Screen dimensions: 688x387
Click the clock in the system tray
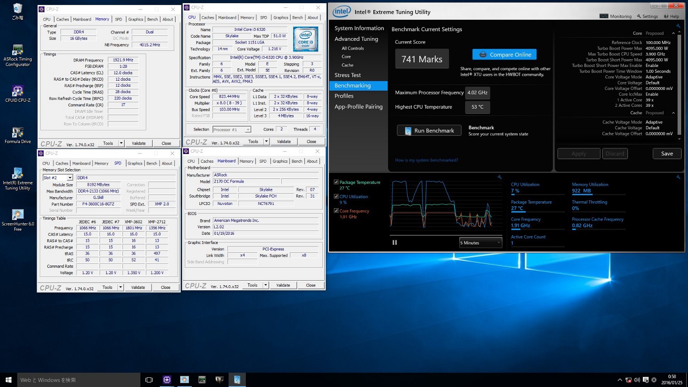(672, 380)
